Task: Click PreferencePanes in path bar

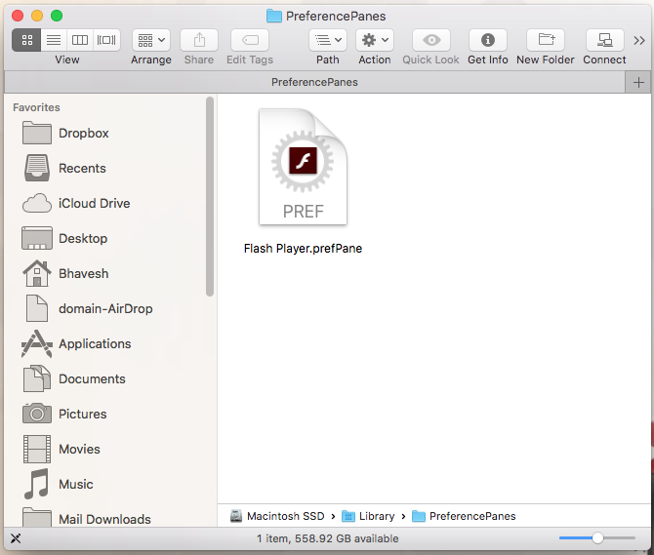Action: (x=464, y=516)
